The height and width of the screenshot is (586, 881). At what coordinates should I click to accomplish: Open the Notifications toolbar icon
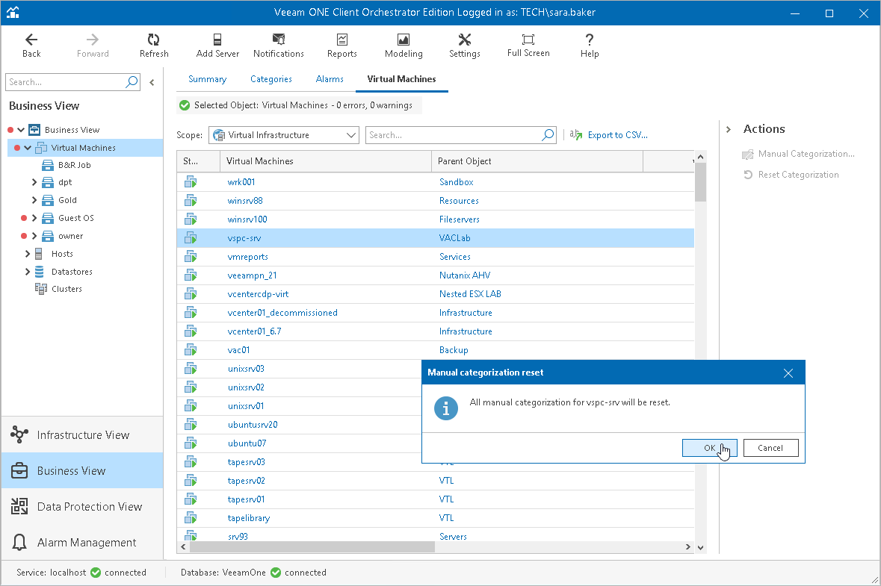point(278,46)
